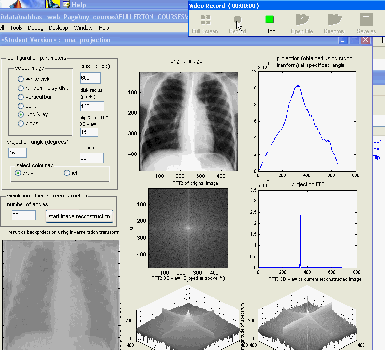Click the Help icon in the top bar
This screenshot has height=350, width=385.
pos(65,5)
